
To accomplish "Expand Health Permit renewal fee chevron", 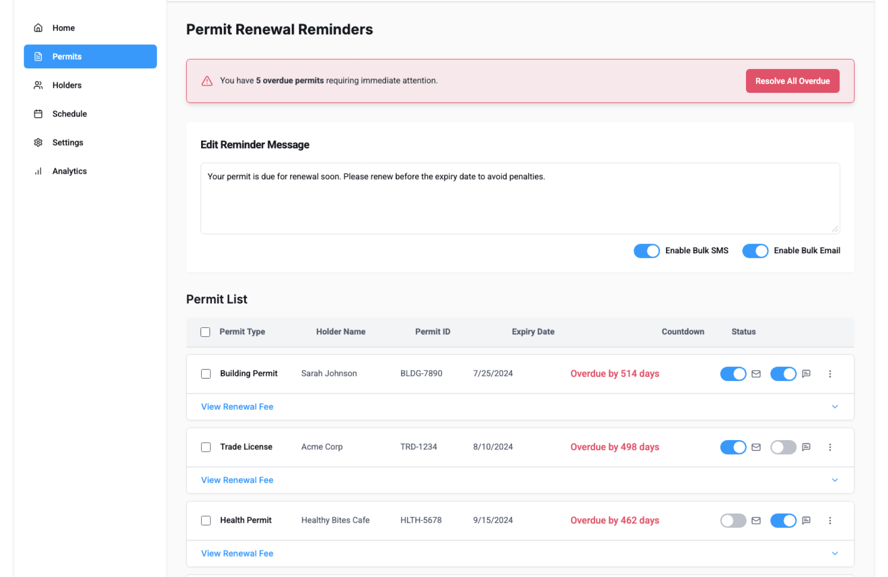I will (x=834, y=553).
